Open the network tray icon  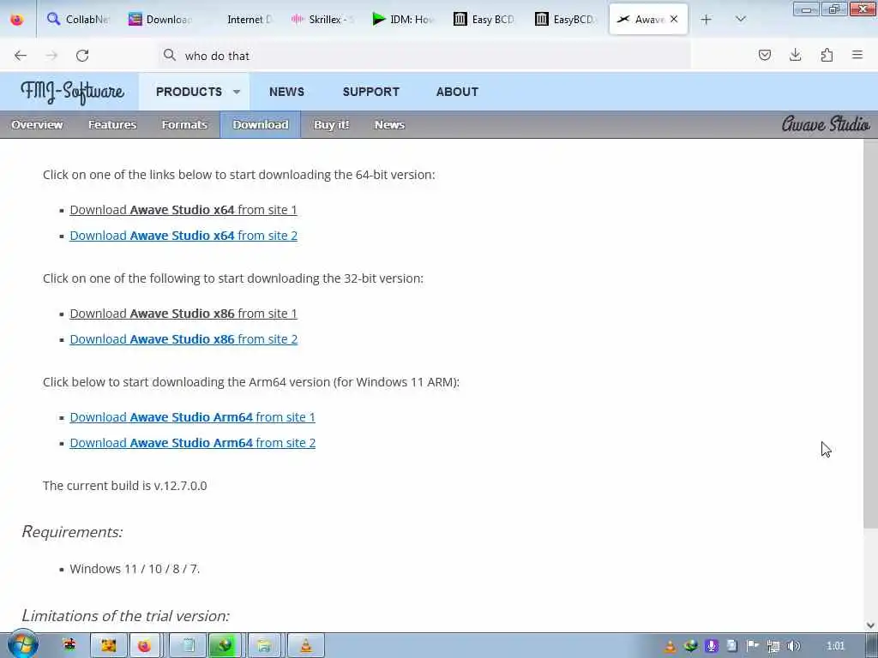(773, 646)
